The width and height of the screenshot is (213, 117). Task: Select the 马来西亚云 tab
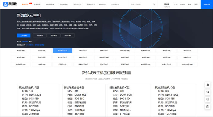click(x=42, y=57)
